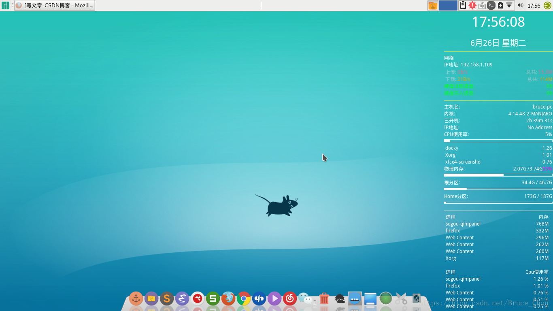Click the docky process row
Screen dimensions: 553x311
pyautogui.click(x=498, y=148)
